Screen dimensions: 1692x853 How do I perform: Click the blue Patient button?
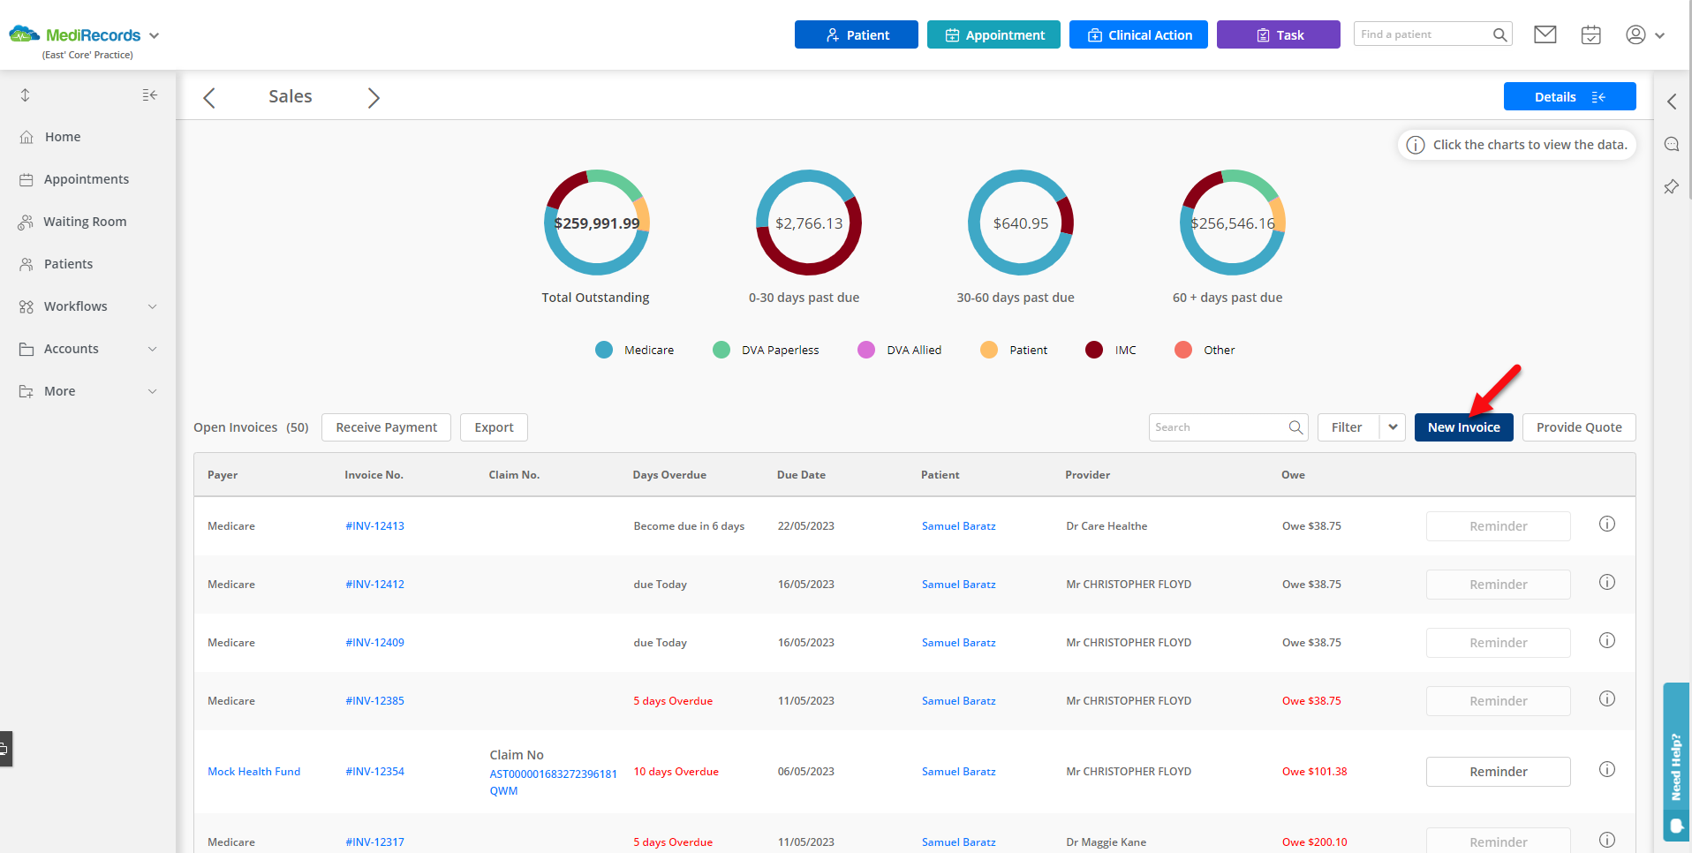[x=857, y=34]
